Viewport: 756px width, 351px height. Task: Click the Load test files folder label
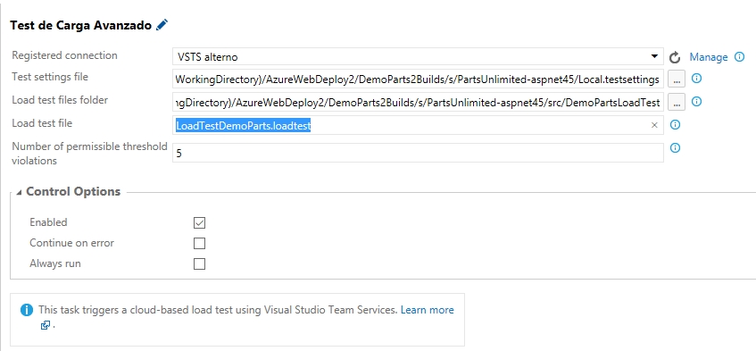pos(60,100)
